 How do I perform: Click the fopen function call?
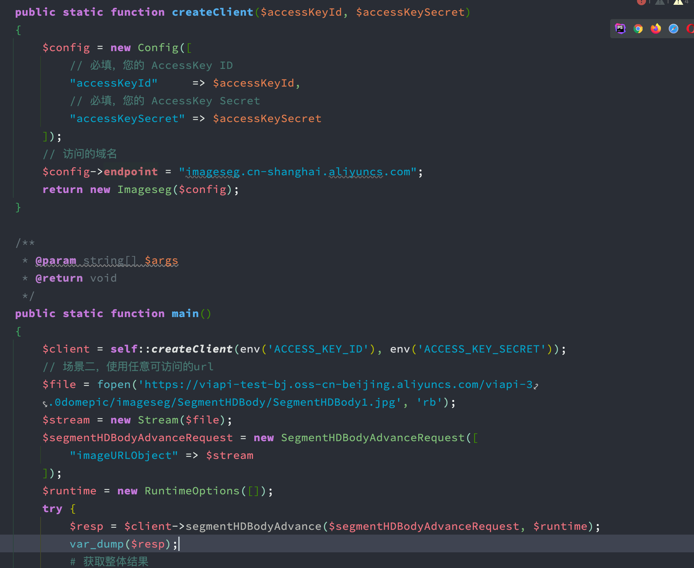114,385
